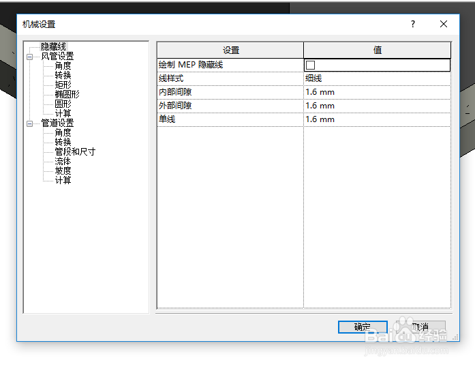
Task: Select 坡度 pipe settings
Action: coord(63,171)
